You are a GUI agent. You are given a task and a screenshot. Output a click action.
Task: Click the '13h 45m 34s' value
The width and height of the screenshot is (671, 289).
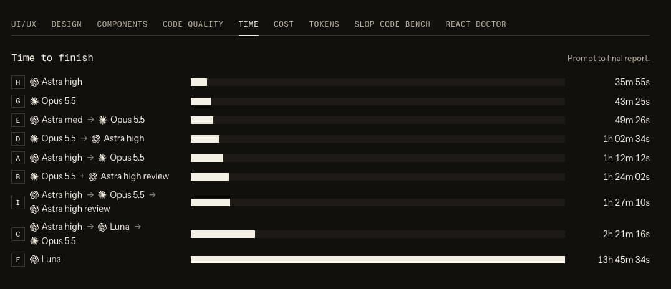click(x=624, y=260)
